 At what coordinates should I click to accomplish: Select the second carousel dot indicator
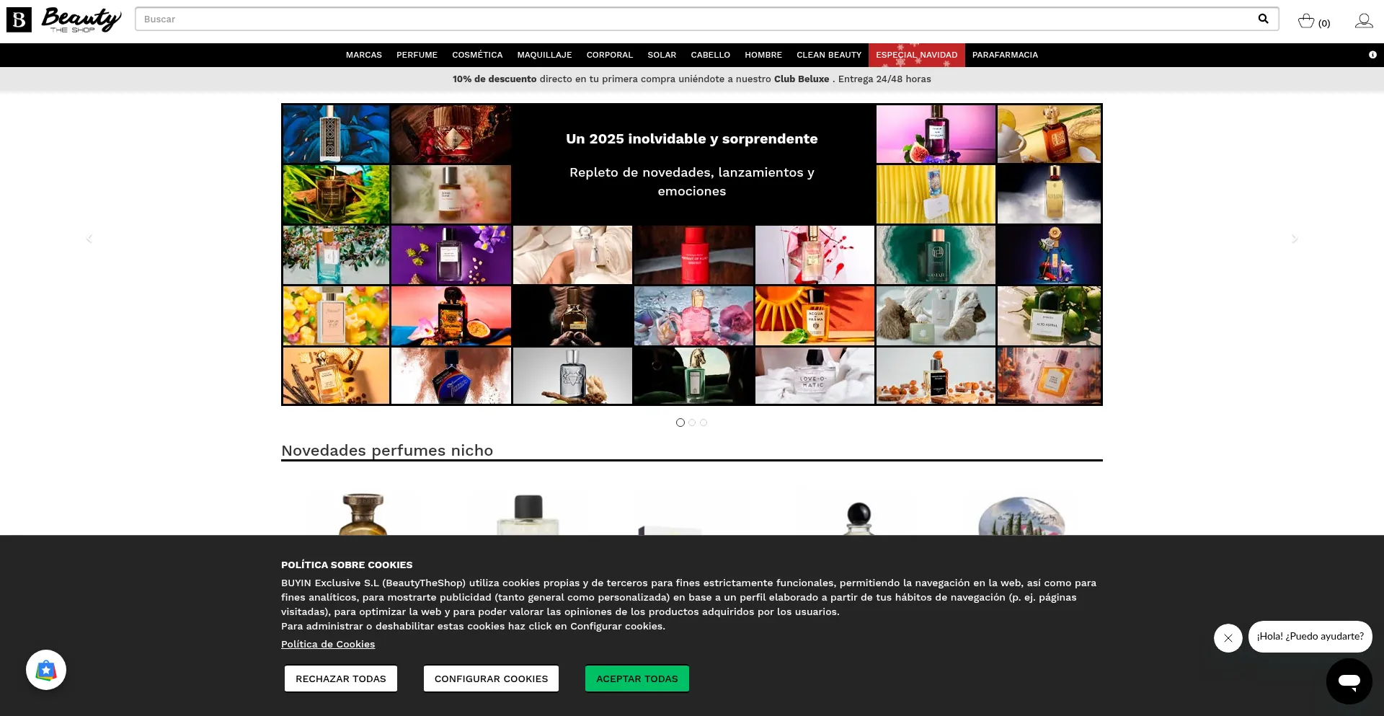pos(692,423)
